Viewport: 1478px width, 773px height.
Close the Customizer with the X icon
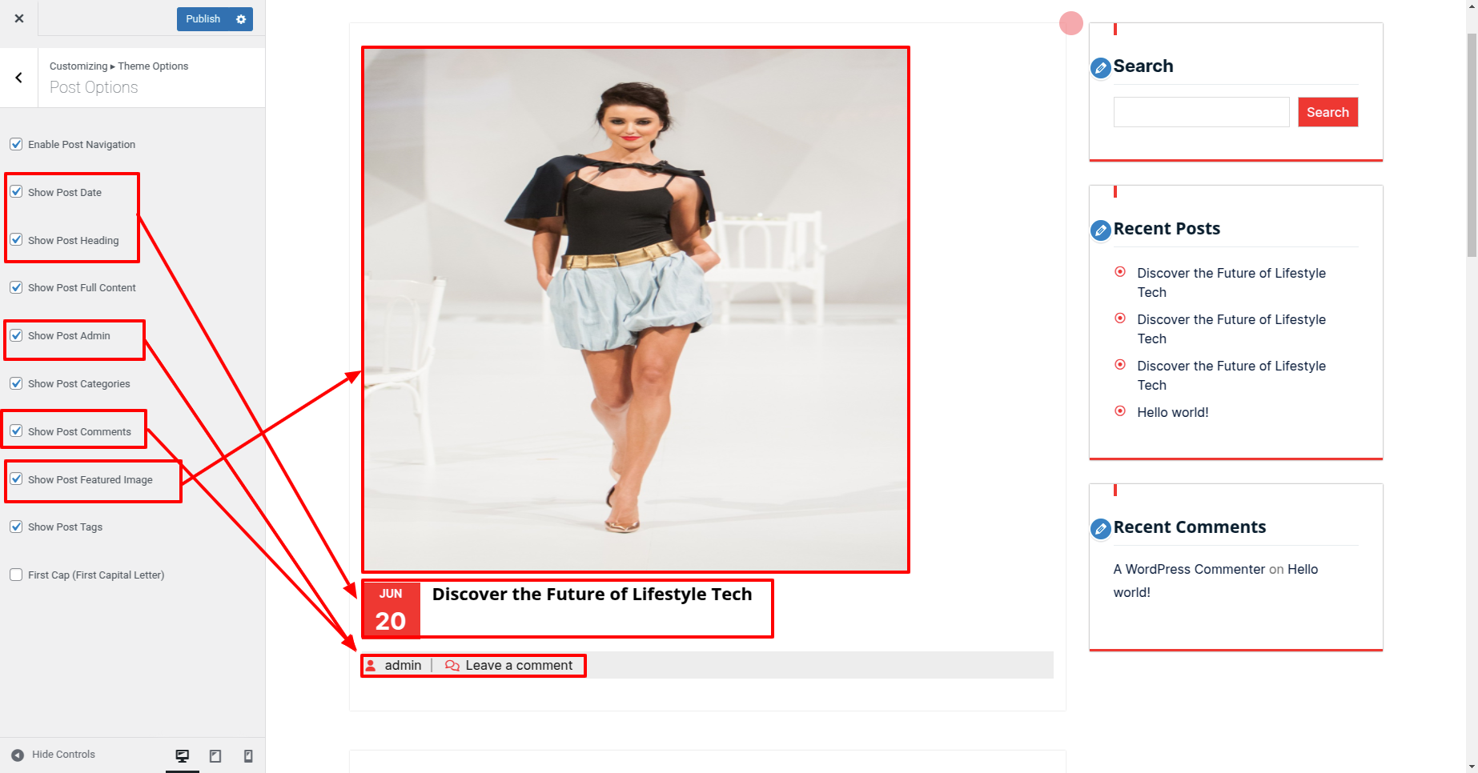point(19,18)
